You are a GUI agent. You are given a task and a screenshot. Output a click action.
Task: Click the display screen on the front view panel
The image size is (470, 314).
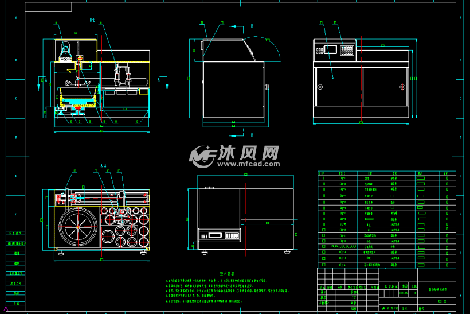pos(330,49)
